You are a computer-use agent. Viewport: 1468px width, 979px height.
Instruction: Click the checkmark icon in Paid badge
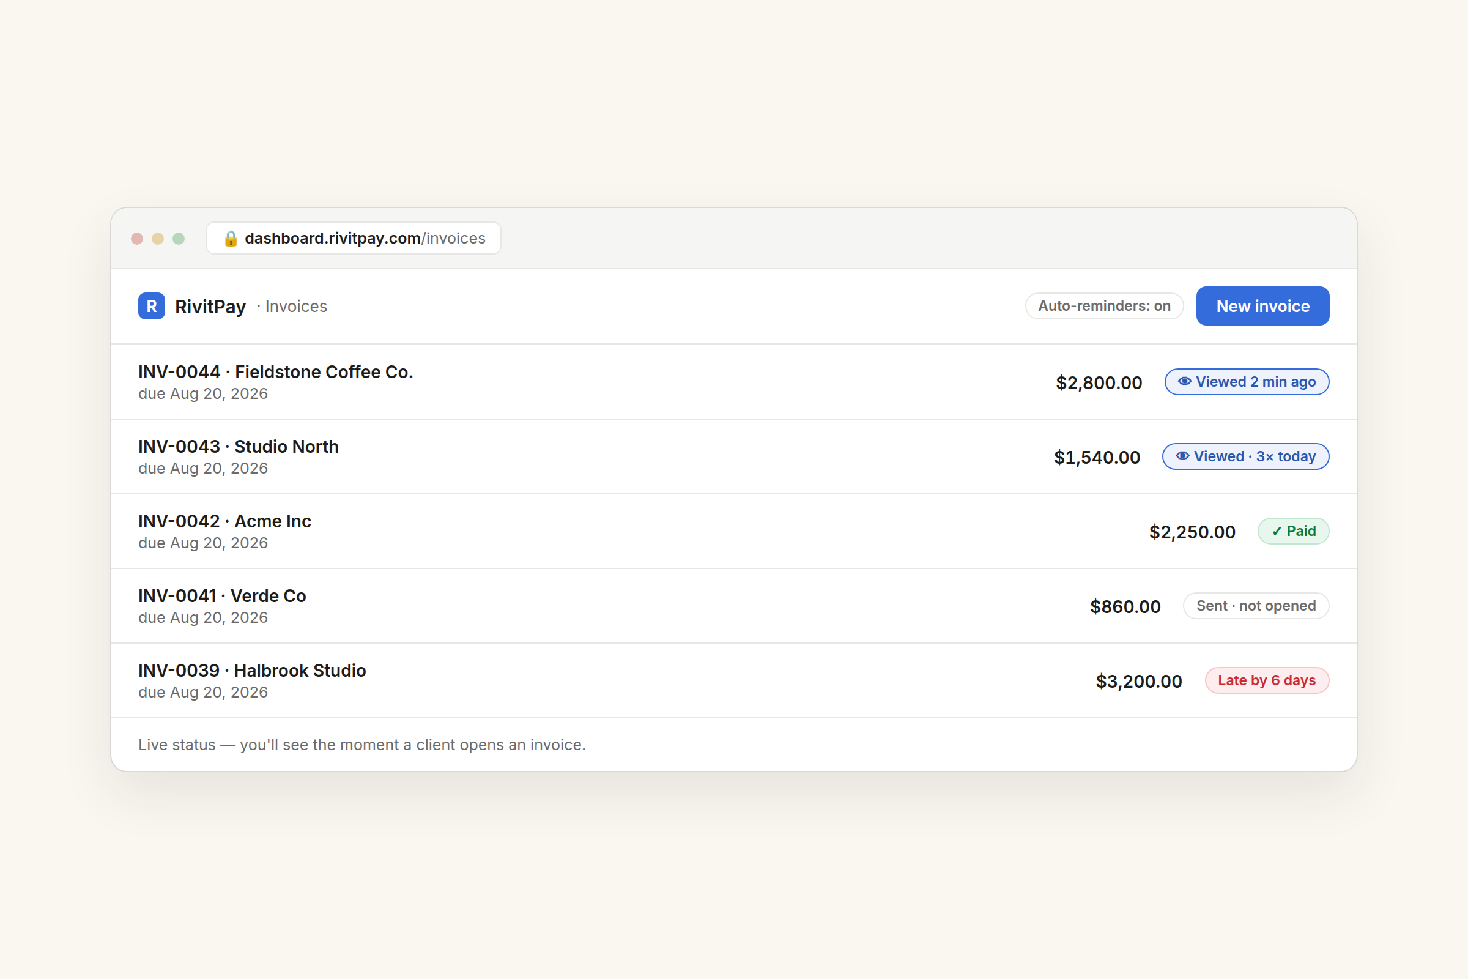pos(1277,531)
